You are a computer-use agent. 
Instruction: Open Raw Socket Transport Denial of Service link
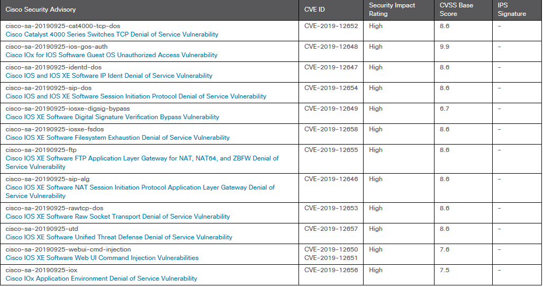(117, 217)
